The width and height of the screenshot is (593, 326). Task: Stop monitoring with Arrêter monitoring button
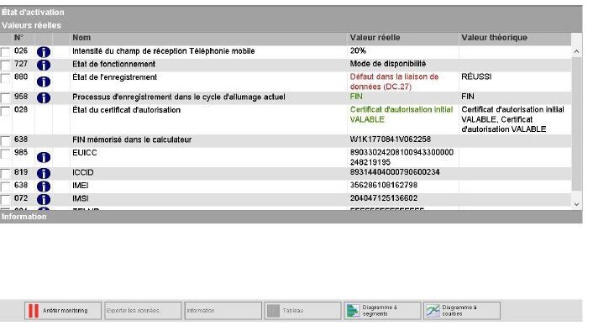63,311
